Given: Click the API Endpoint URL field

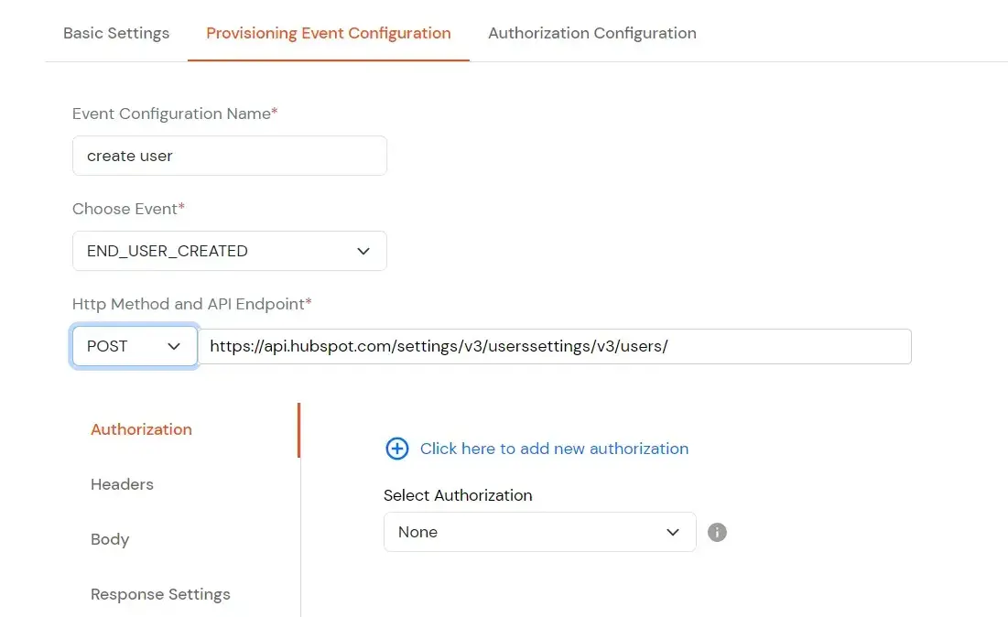Looking at the screenshot, I should (x=555, y=346).
